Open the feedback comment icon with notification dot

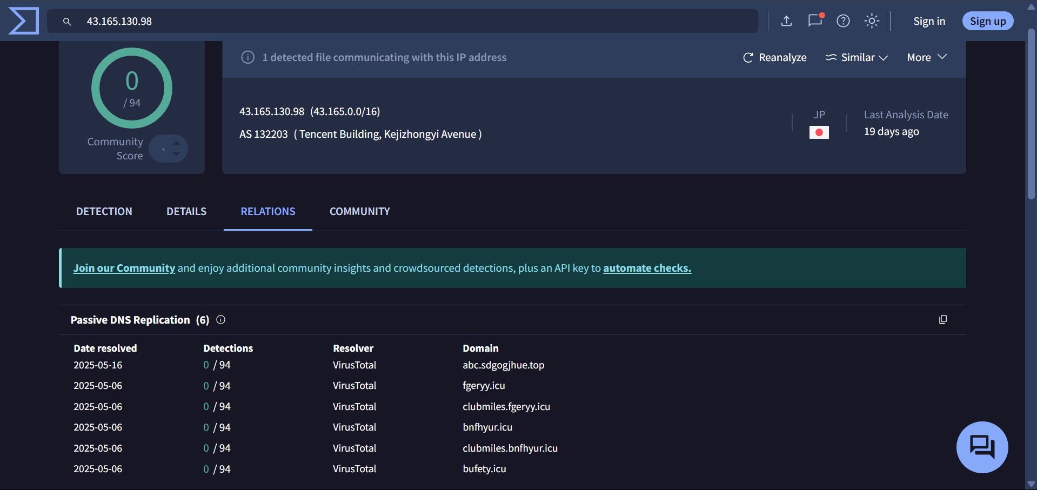(814, 21)
